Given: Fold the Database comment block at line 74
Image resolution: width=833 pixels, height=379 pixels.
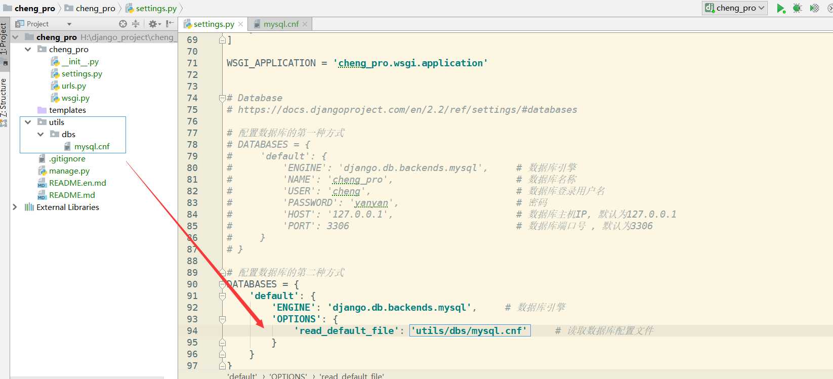Looking at the screenshot, I should [222, 98].
